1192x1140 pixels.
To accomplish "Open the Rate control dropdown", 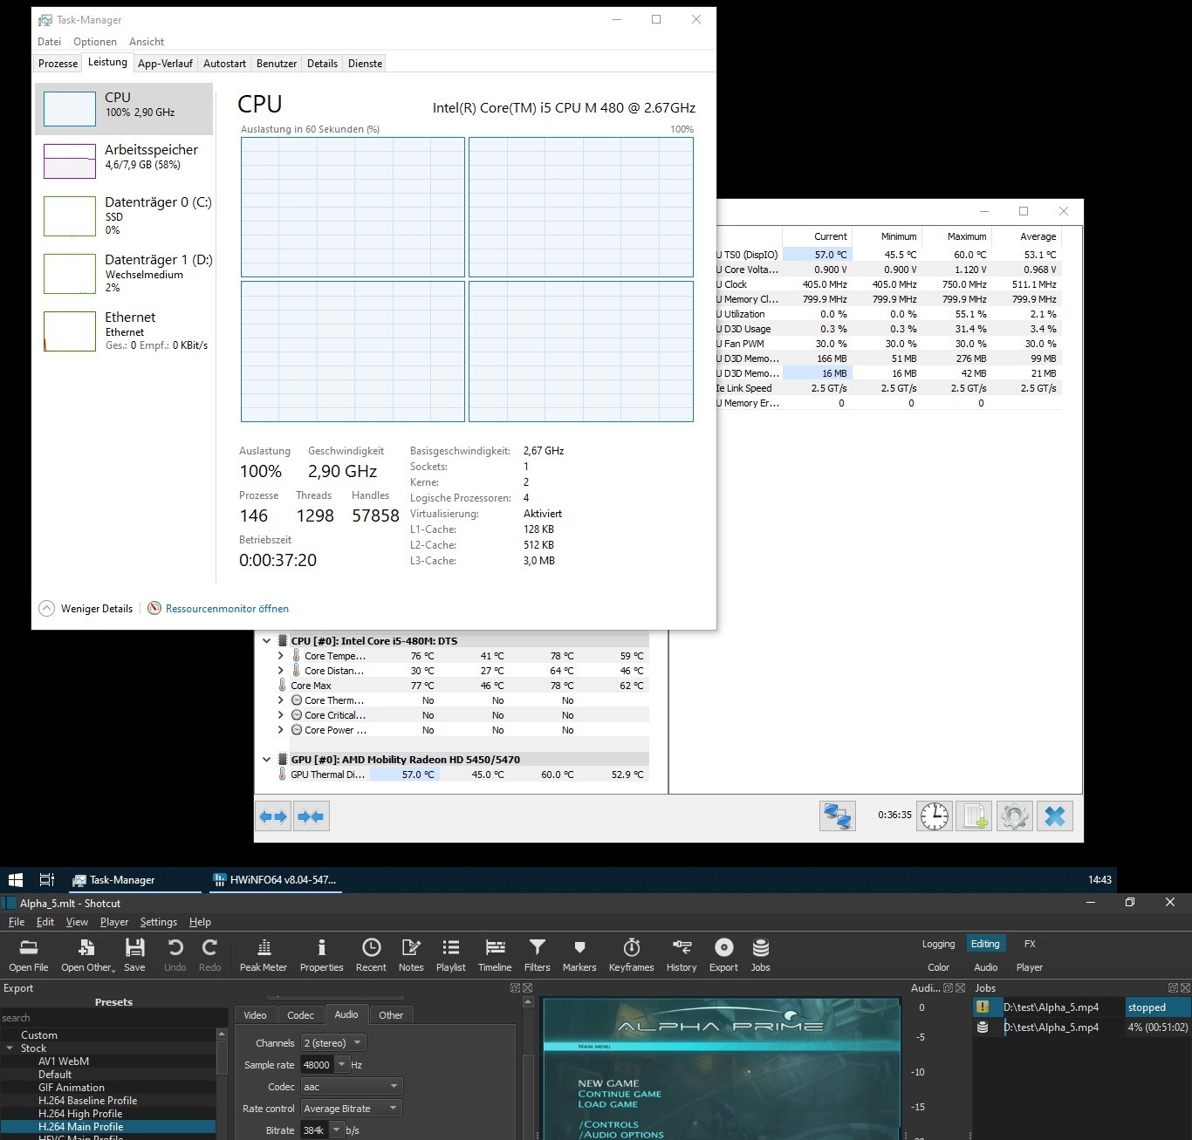I will coord(351,1109).
